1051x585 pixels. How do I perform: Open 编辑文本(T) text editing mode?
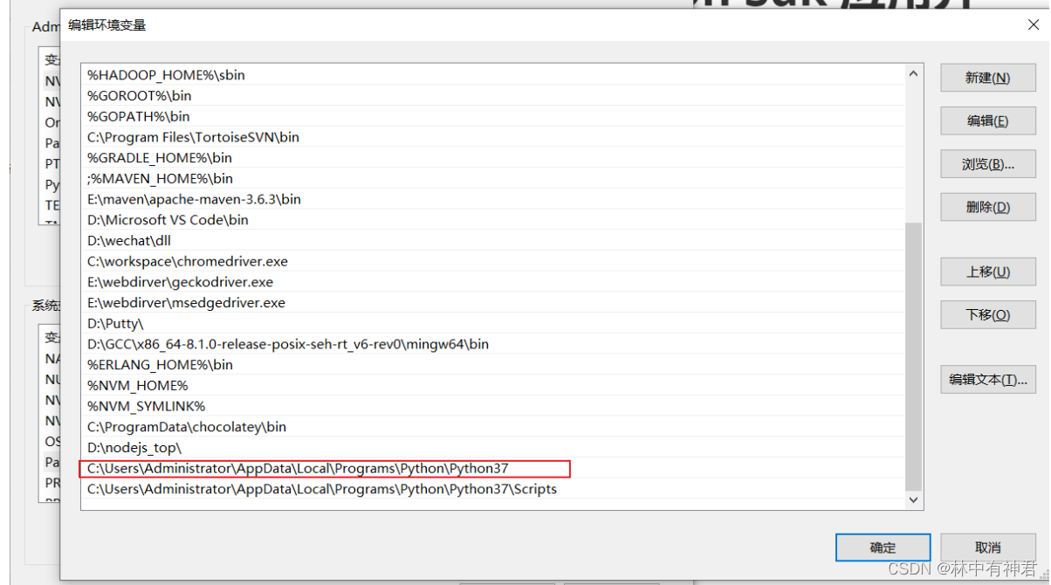(987, 380)
